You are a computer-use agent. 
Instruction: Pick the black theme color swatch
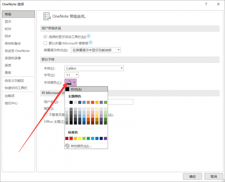coord(71,102)
